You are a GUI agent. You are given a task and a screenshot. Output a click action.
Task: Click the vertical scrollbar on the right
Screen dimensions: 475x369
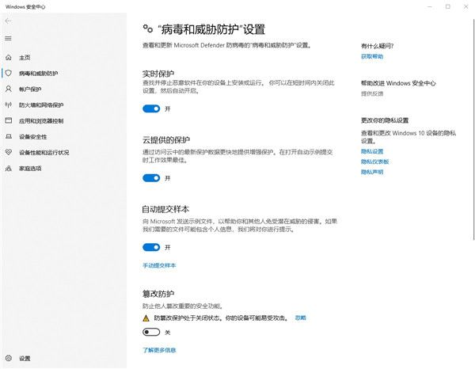pos(473,129)
